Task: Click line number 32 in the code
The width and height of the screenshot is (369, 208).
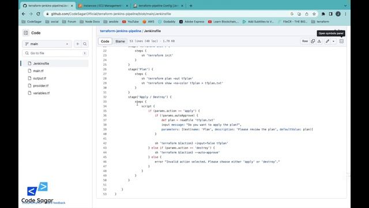Action: [x=105, y=97]
